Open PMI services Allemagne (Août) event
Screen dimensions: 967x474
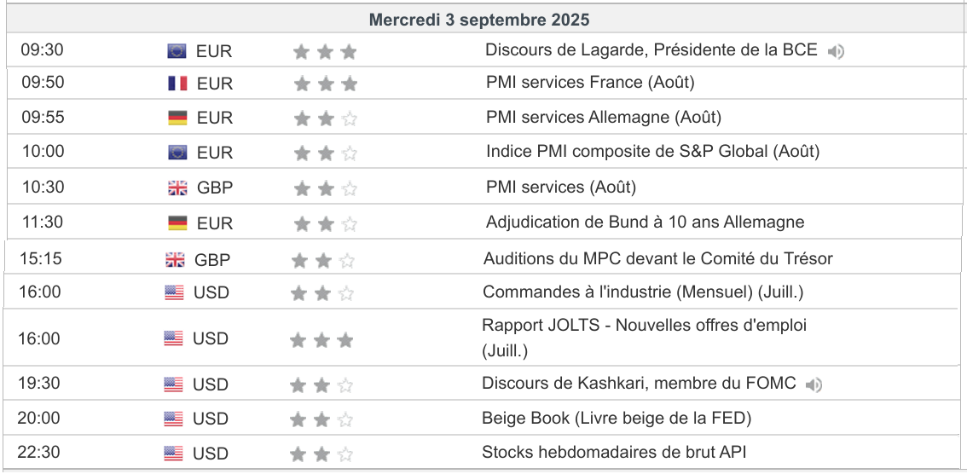click(604, 118)
